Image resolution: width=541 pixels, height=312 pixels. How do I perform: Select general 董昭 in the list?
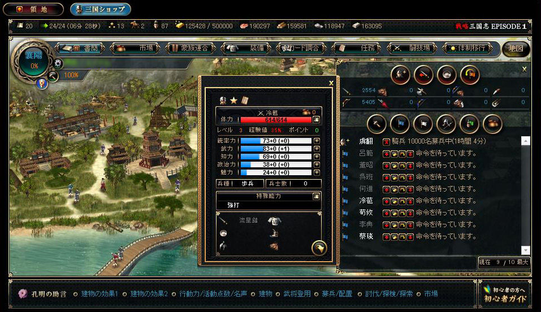click(x=366, y=165)
